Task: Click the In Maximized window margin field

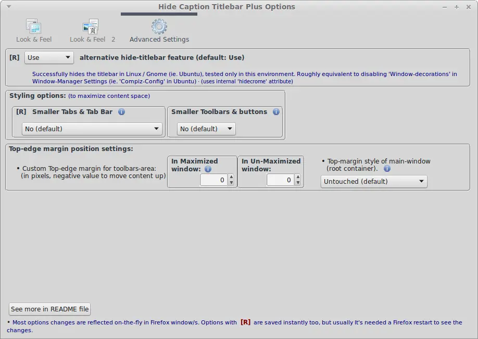Action: pos(213,180)
